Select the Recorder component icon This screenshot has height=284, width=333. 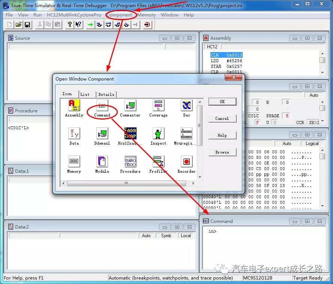pos(186,162)
